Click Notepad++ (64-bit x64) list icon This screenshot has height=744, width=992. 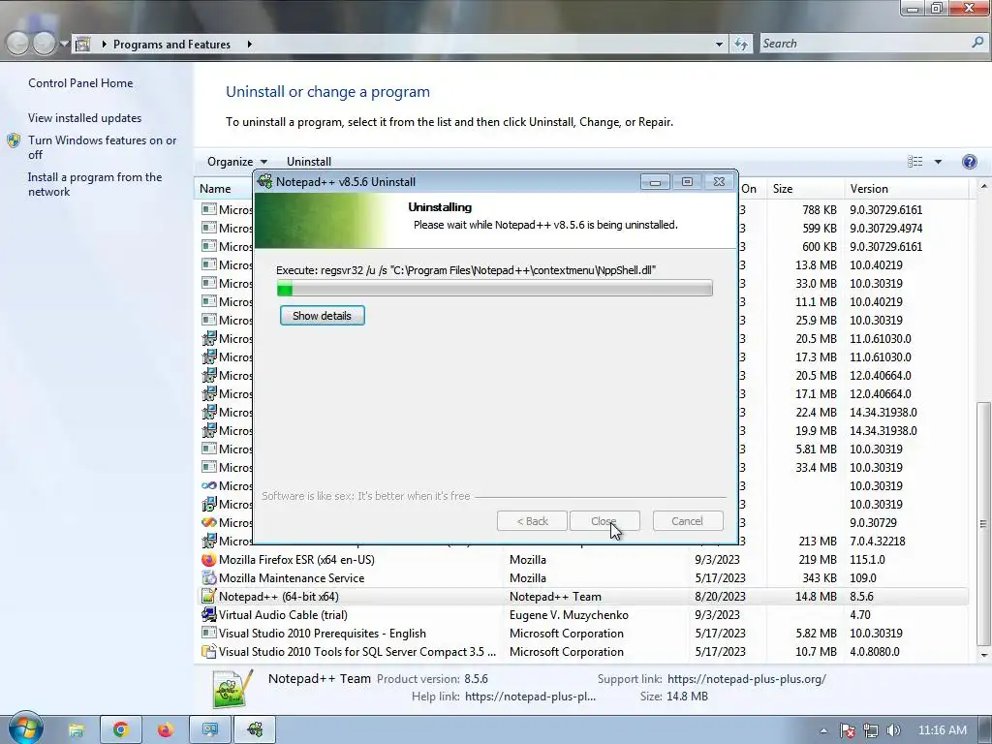coord(209,597)
